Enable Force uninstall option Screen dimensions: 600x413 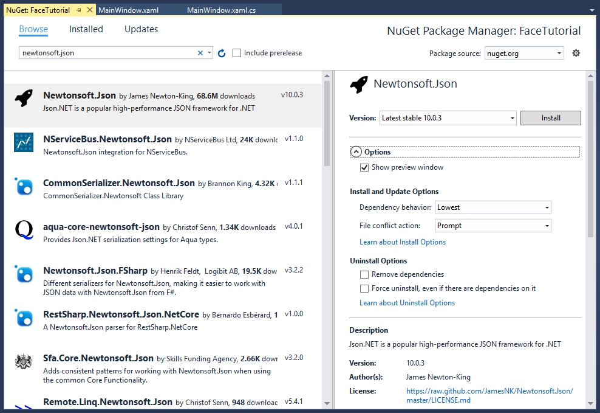pyautogui.click(x=364, y=288)
